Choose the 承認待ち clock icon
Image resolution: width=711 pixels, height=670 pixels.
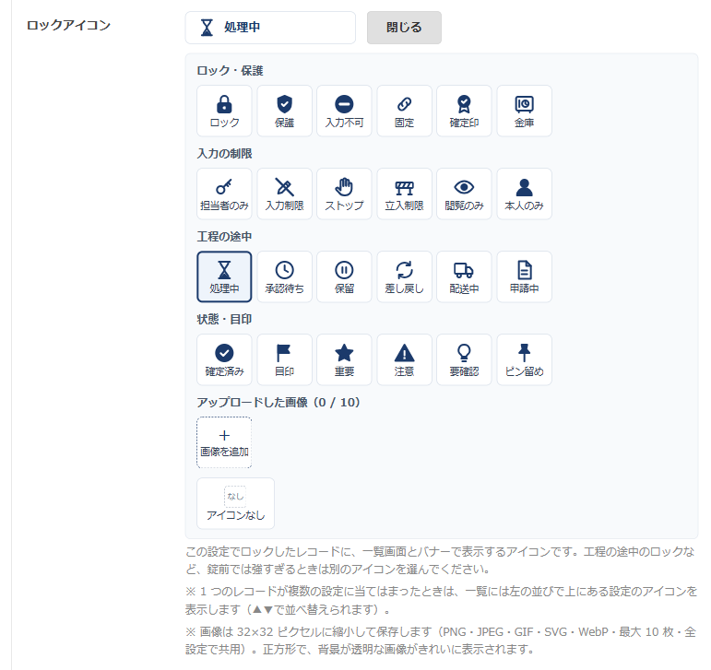point(284,276)
